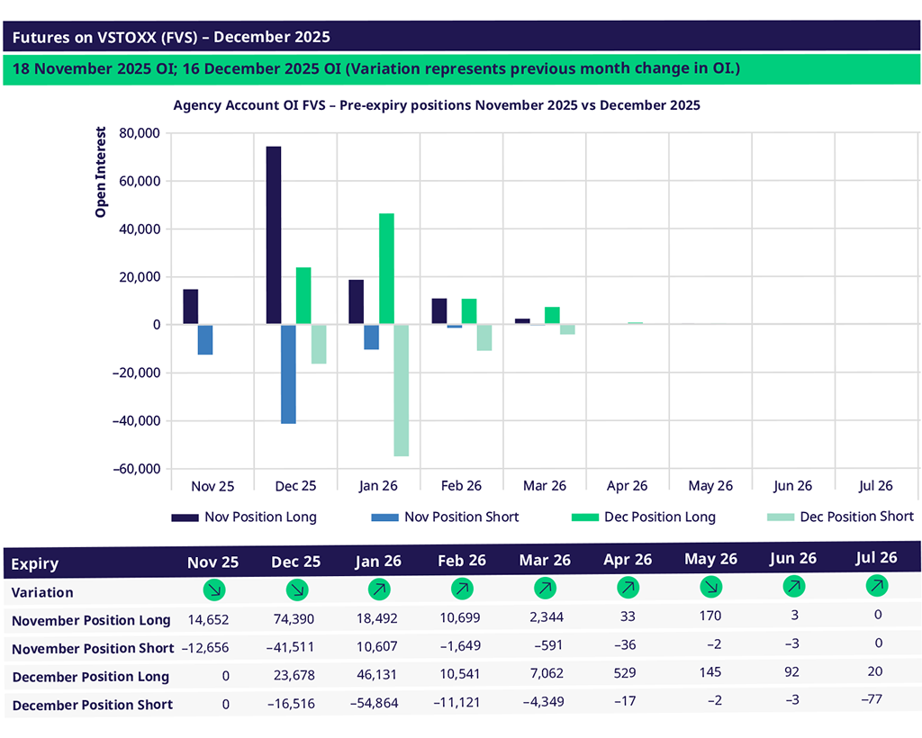The width and height of the screenshot is (922, 738).
Task: Click the Jan 26 Dec Position Short bar
Action: click(401, 390)
